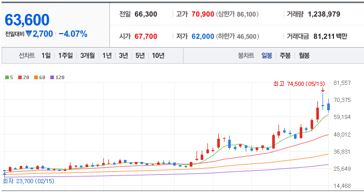The image size is (364, 193).
Task: Click the 봉차트 label
Action: point(246,55)
